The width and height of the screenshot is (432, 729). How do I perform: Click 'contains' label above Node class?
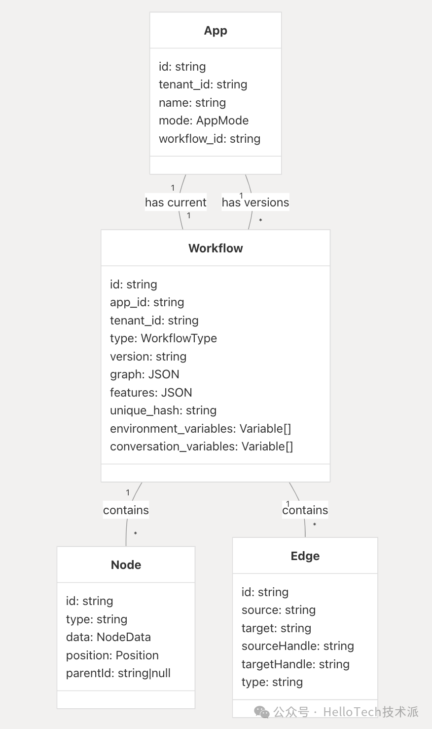[x=126, y=510]
